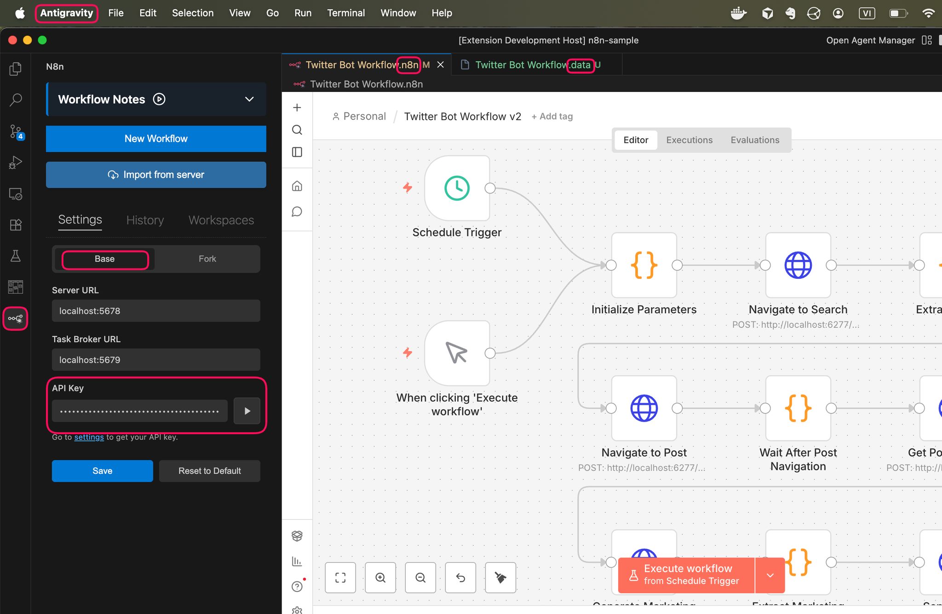Viewport: 942px width, 614px height.
Task: Expand the Workflow Notes chevron
Action: click(x=249, y=99)
